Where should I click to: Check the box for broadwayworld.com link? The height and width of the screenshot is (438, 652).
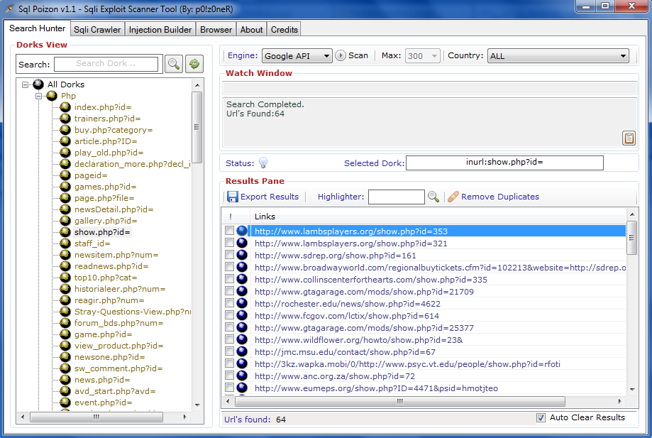point(229,267)
